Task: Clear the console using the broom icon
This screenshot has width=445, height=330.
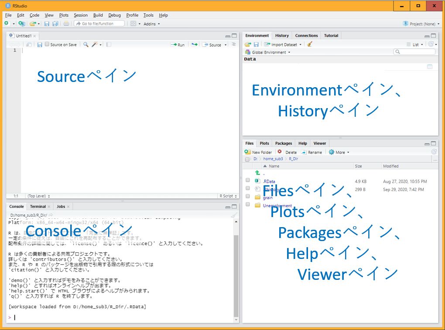Action: pyautogui.click(x=233, y=215)
